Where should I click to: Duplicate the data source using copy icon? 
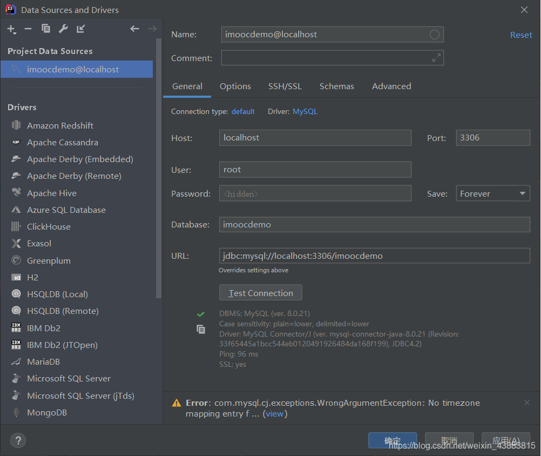(x=45, y=29)
